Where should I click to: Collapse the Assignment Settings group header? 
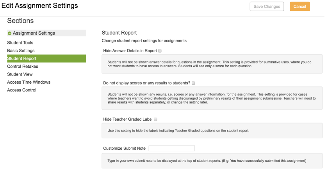pos(46,33)
